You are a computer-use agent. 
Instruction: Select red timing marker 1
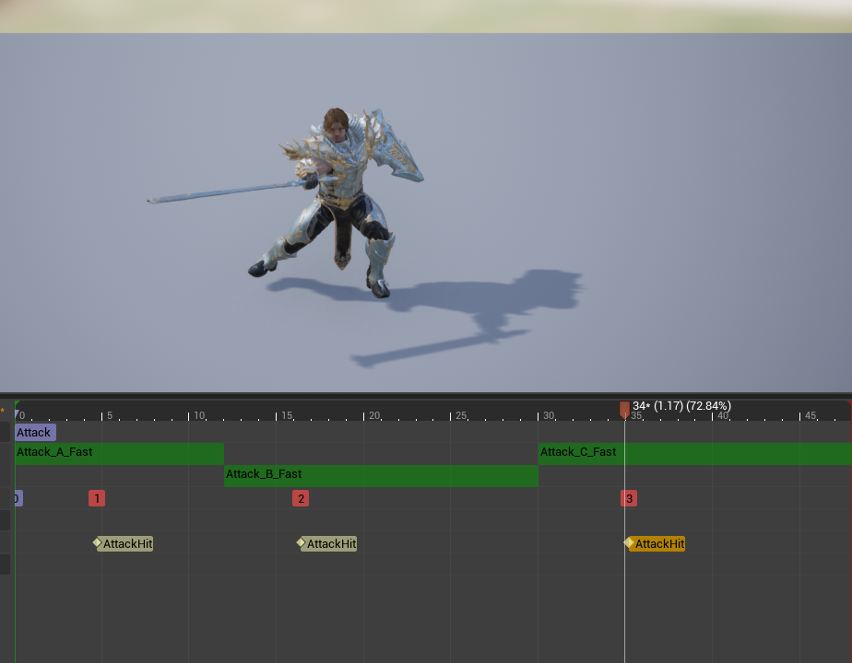pos(97,498)
